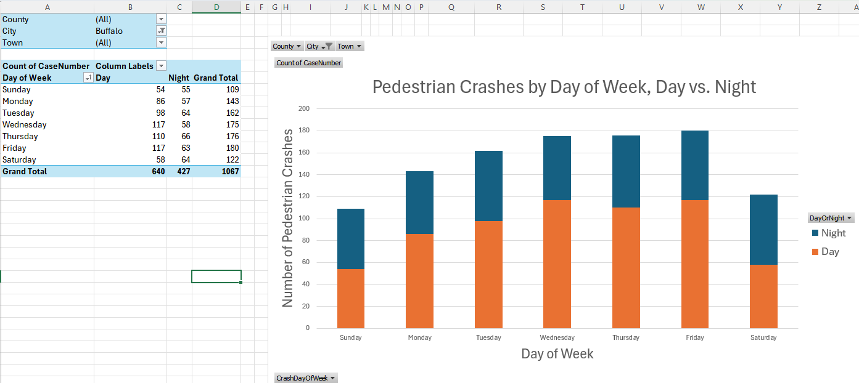Viewport: 859px width, 383px height.
Task: Click the Day of Week sort button in the header
Action: click(88, 78)
